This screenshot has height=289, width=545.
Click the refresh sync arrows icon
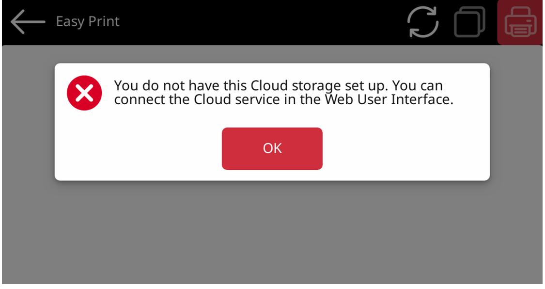[x=422, y=22]
